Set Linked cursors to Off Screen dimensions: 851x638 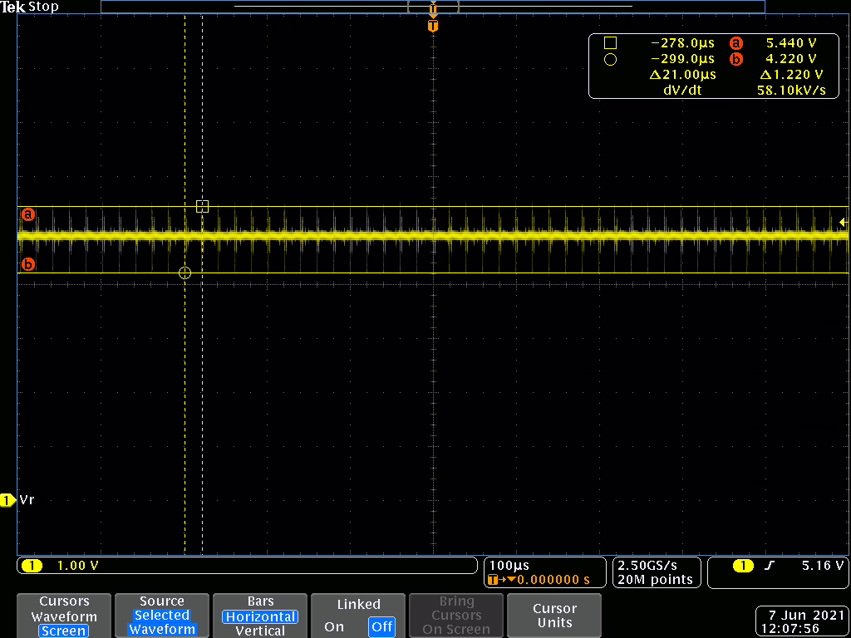pyautogui.click(x=381, y=626)
